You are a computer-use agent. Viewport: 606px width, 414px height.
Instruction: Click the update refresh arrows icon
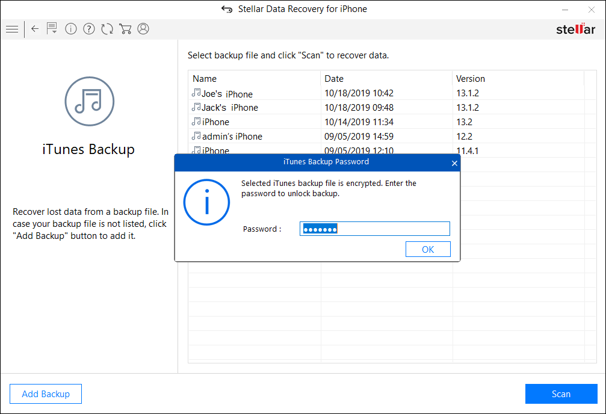[107, 29]
